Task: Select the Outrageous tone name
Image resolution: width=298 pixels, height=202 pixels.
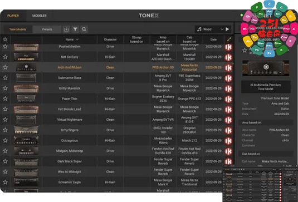Action: pos(70,140)
